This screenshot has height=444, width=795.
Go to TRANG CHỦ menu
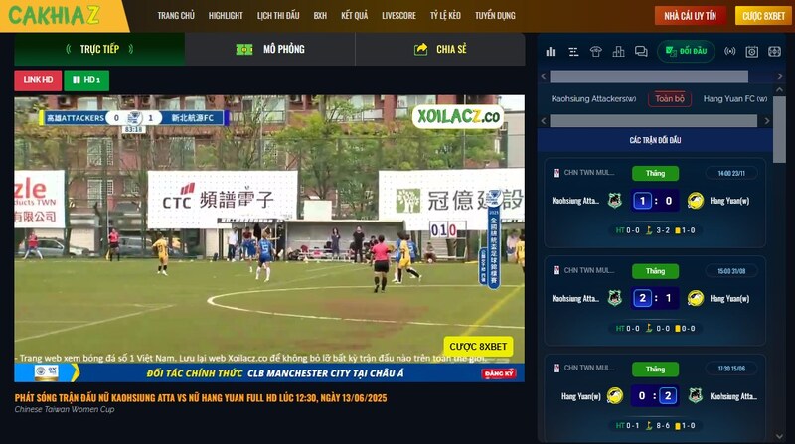tap(176, 16)
